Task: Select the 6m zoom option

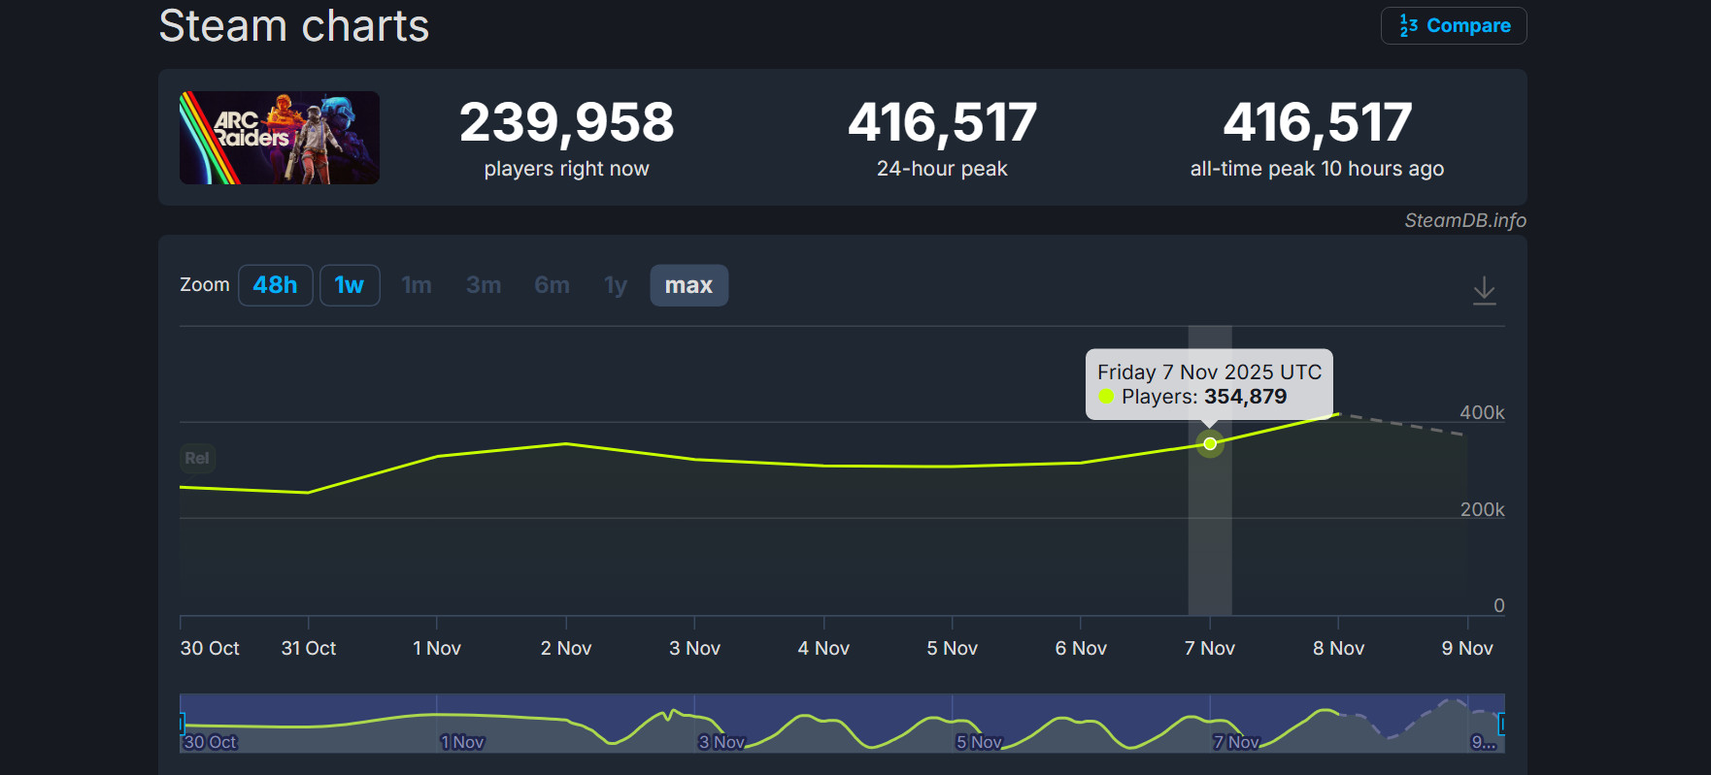Action: pyautogui.click(x=552, y=285)
